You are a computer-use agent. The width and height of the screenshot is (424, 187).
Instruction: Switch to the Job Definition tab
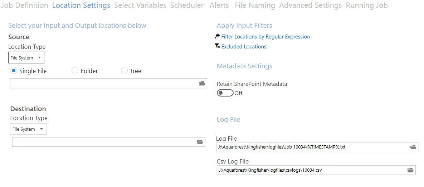25,5
